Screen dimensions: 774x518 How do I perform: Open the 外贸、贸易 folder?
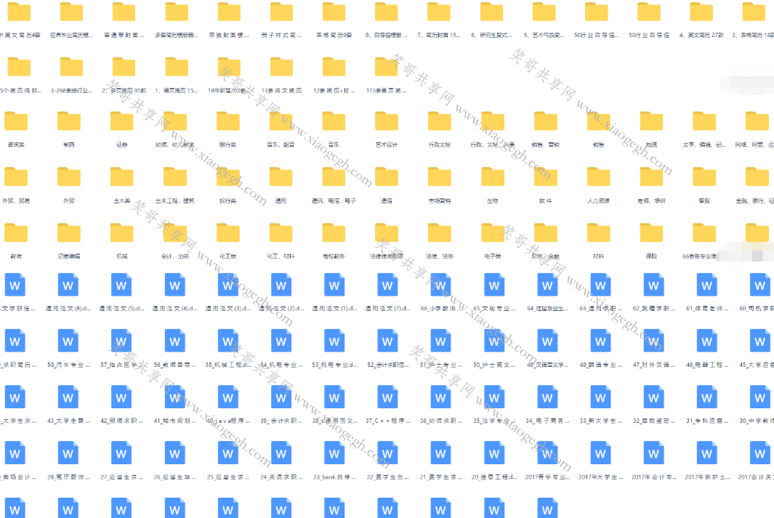[x=16, y=177]
